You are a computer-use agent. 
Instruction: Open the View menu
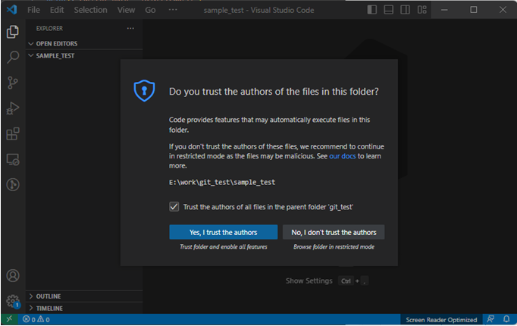tap(126, 10)
